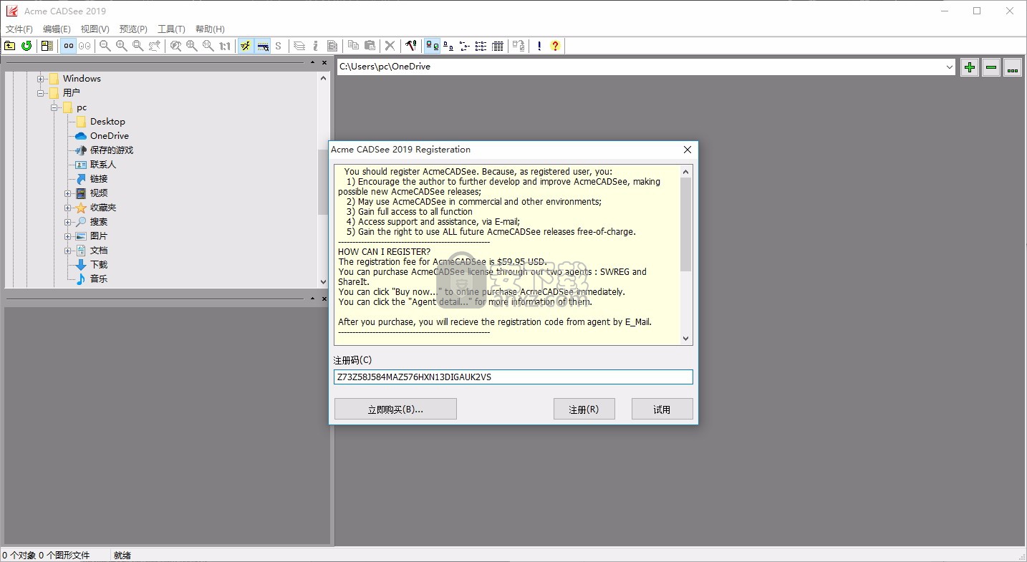Click the copy icon in the toolbar
Viewport: 1027px width, 562px height.
[353, 46]
